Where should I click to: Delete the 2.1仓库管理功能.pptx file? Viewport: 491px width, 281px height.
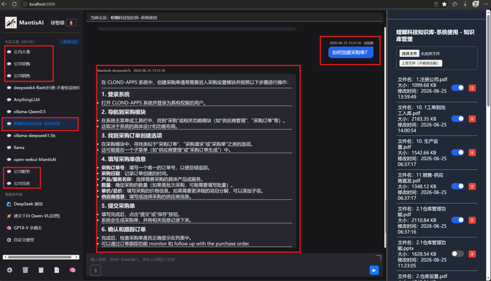pyautogui.click(x=472, y=254)
